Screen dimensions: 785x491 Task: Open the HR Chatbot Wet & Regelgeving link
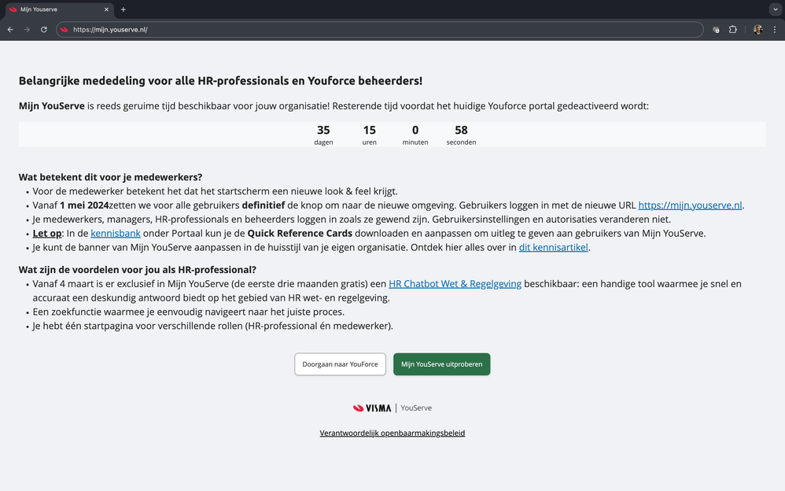tap(455, 284)
